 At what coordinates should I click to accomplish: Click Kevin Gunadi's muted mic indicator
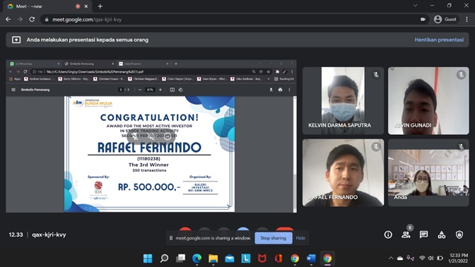pyautogui.click(x=461, y=74)
